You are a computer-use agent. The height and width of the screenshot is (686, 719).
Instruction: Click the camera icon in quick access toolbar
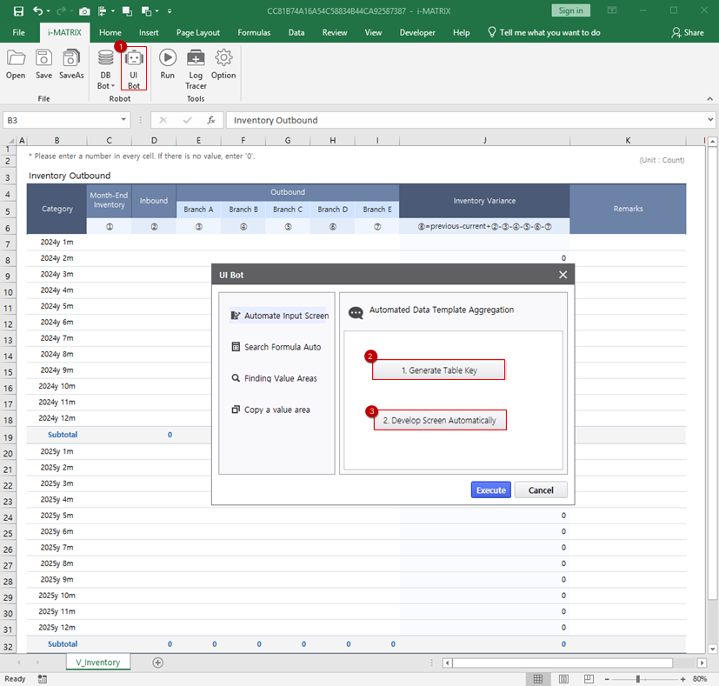tap(83, 11)
